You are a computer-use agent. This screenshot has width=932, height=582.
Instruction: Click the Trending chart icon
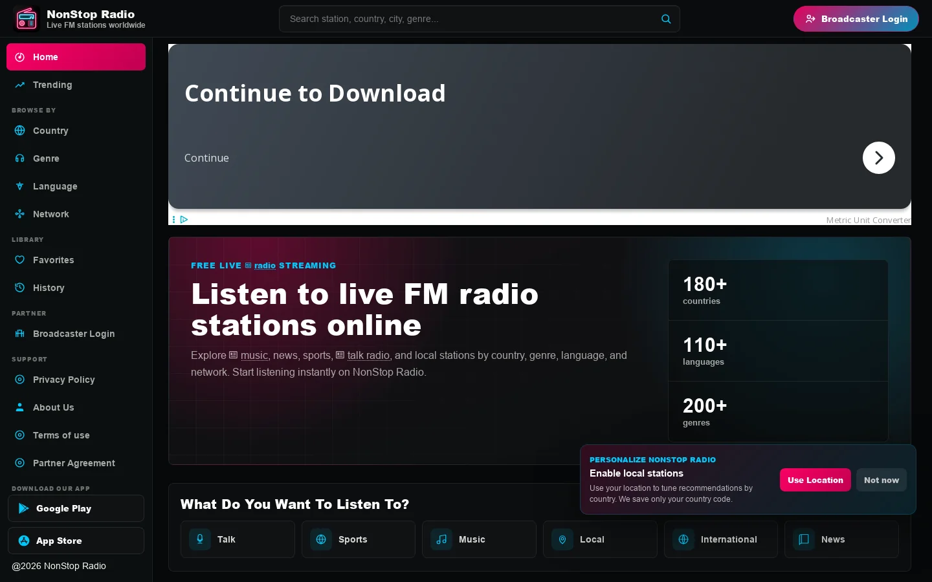point(20,85)
